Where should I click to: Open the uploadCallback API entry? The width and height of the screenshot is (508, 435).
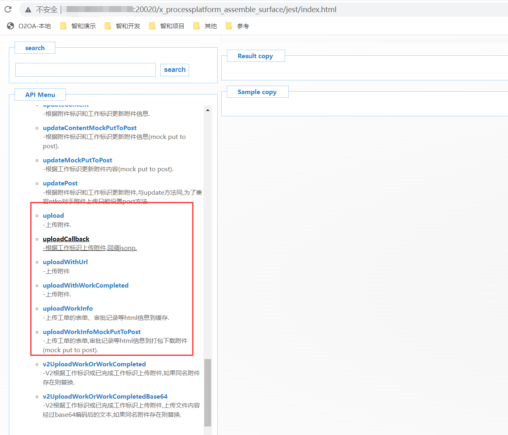coord(66,239)
